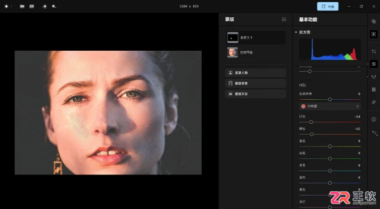Expand the dropdown arrow beside star logo

click(11, 7)
